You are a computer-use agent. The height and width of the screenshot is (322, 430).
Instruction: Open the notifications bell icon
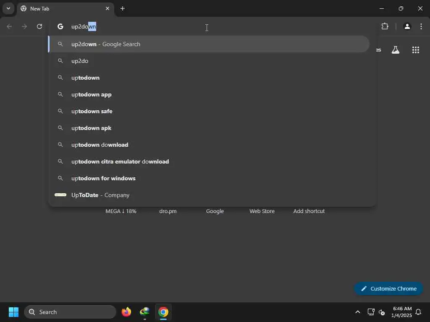coord(418,312)
